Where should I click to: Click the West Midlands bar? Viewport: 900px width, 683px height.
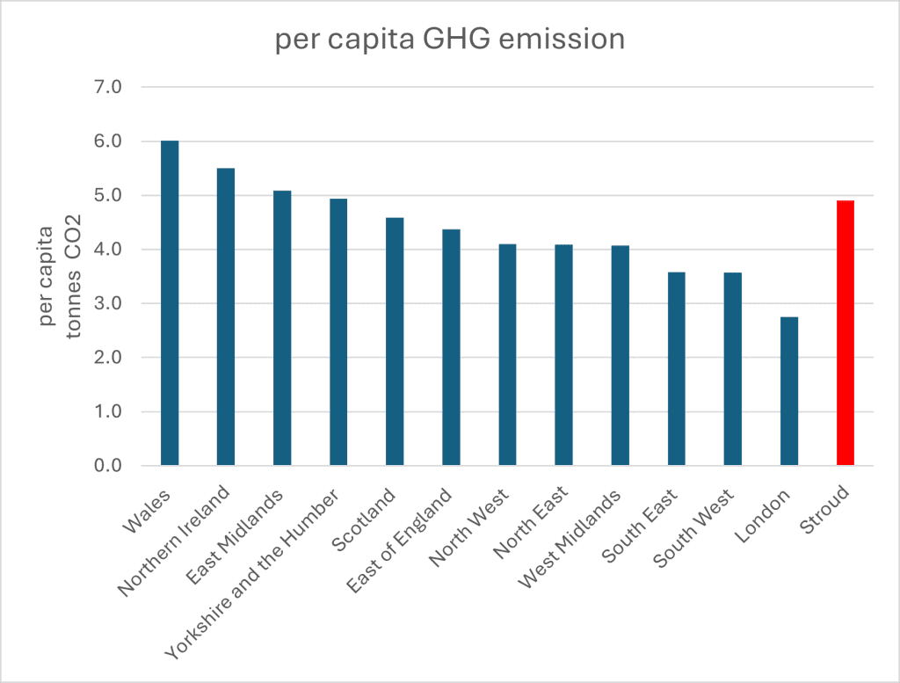point(620,355)
